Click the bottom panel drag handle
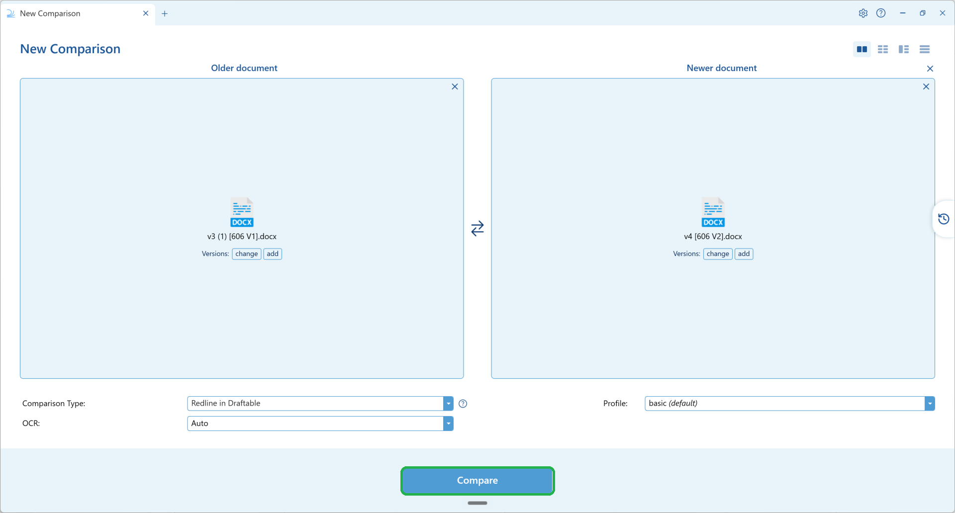The width and height of the screenshot is (955, 513). click(x=477, y=503)
